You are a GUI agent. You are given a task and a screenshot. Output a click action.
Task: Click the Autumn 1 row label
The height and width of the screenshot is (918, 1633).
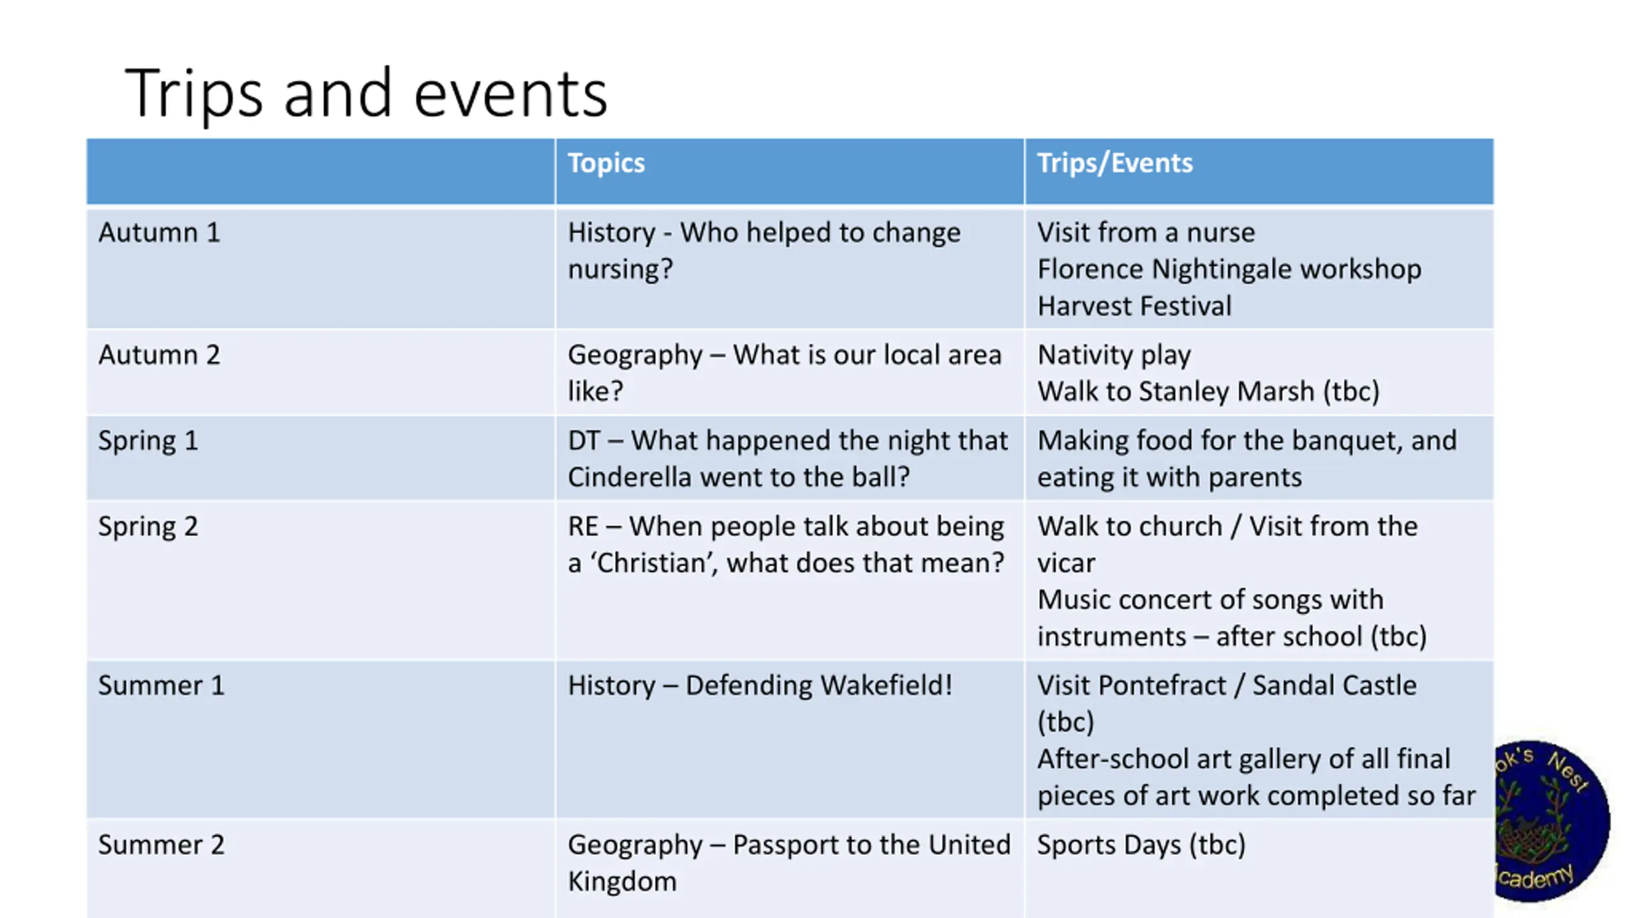click(159, 233)
